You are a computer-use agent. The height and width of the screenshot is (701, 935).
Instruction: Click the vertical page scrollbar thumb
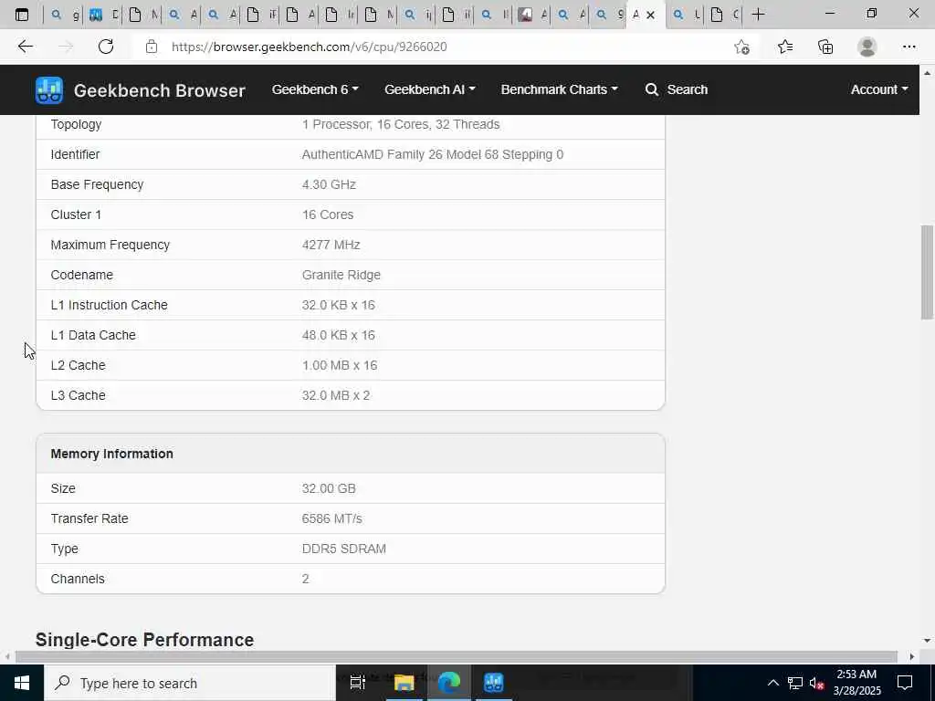pos(927,272)
